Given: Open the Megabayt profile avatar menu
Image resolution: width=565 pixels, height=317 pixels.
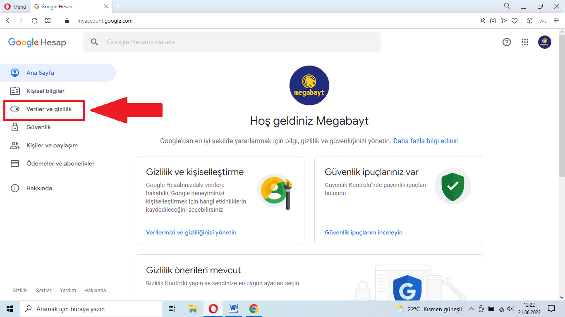Looking at the screenshot, I should point(545,42).
